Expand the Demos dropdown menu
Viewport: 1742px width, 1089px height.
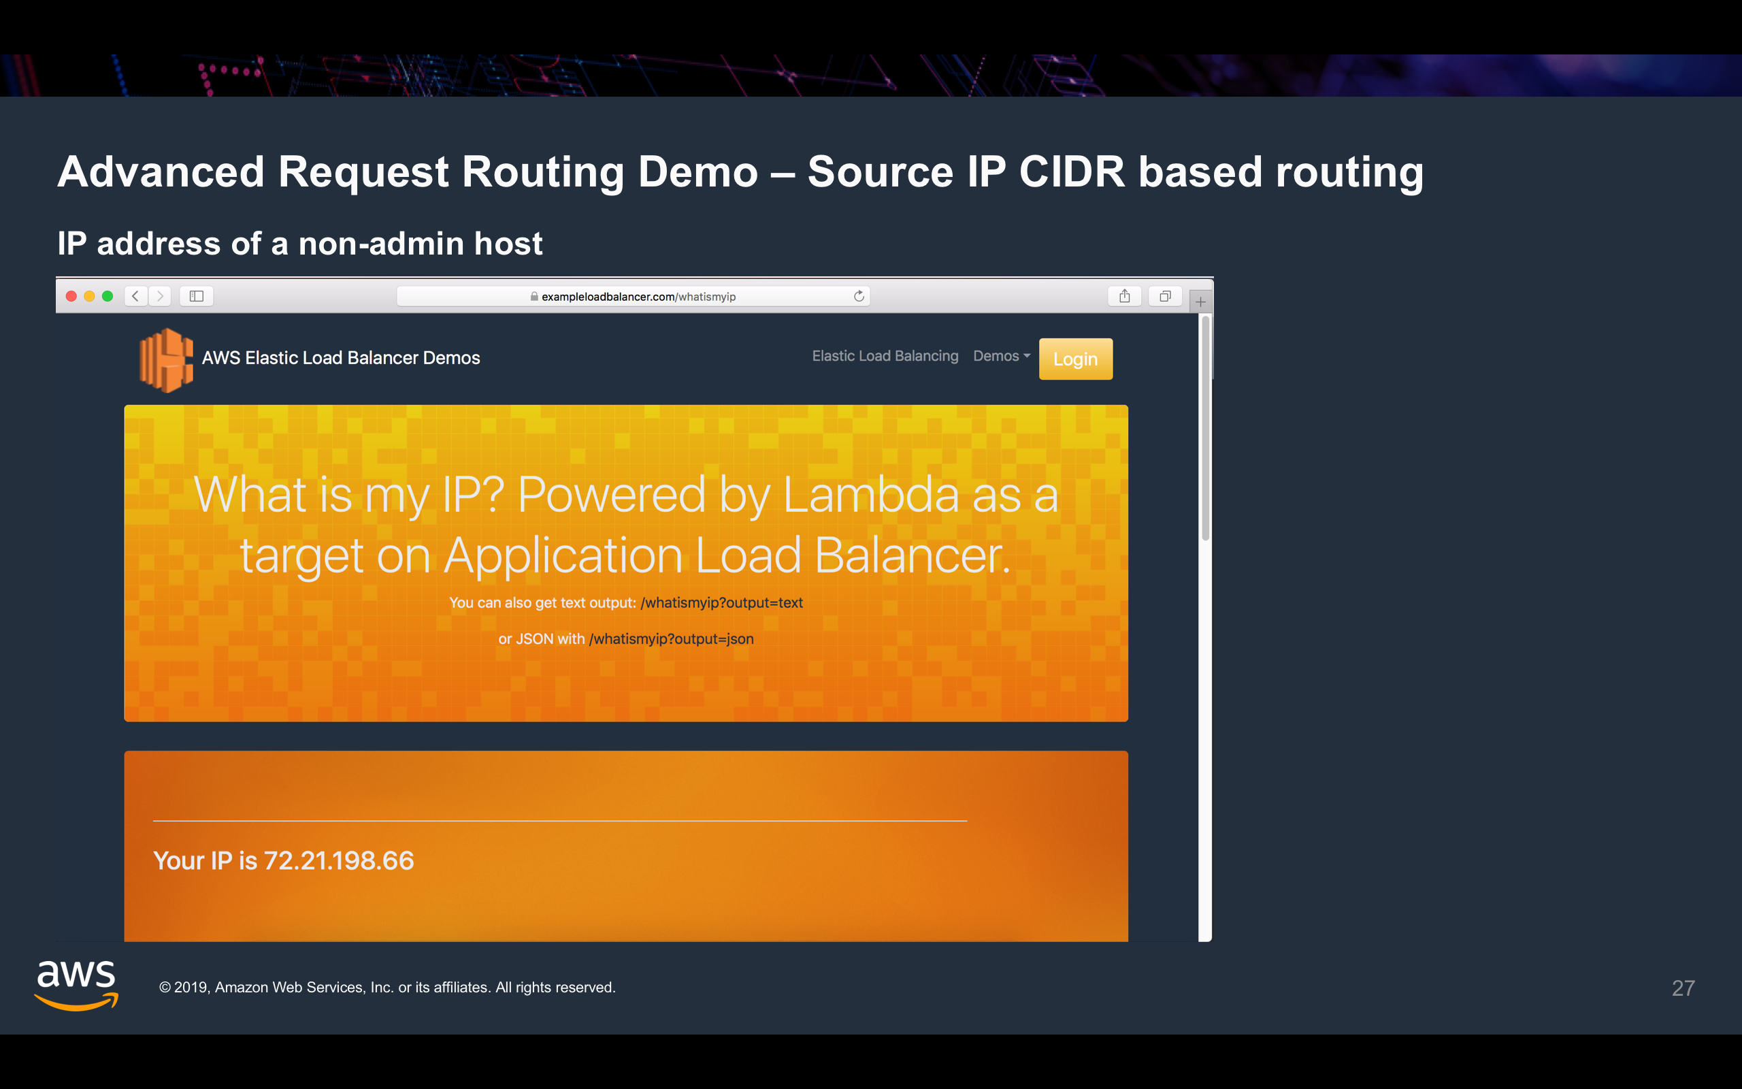pos(1001,356)
